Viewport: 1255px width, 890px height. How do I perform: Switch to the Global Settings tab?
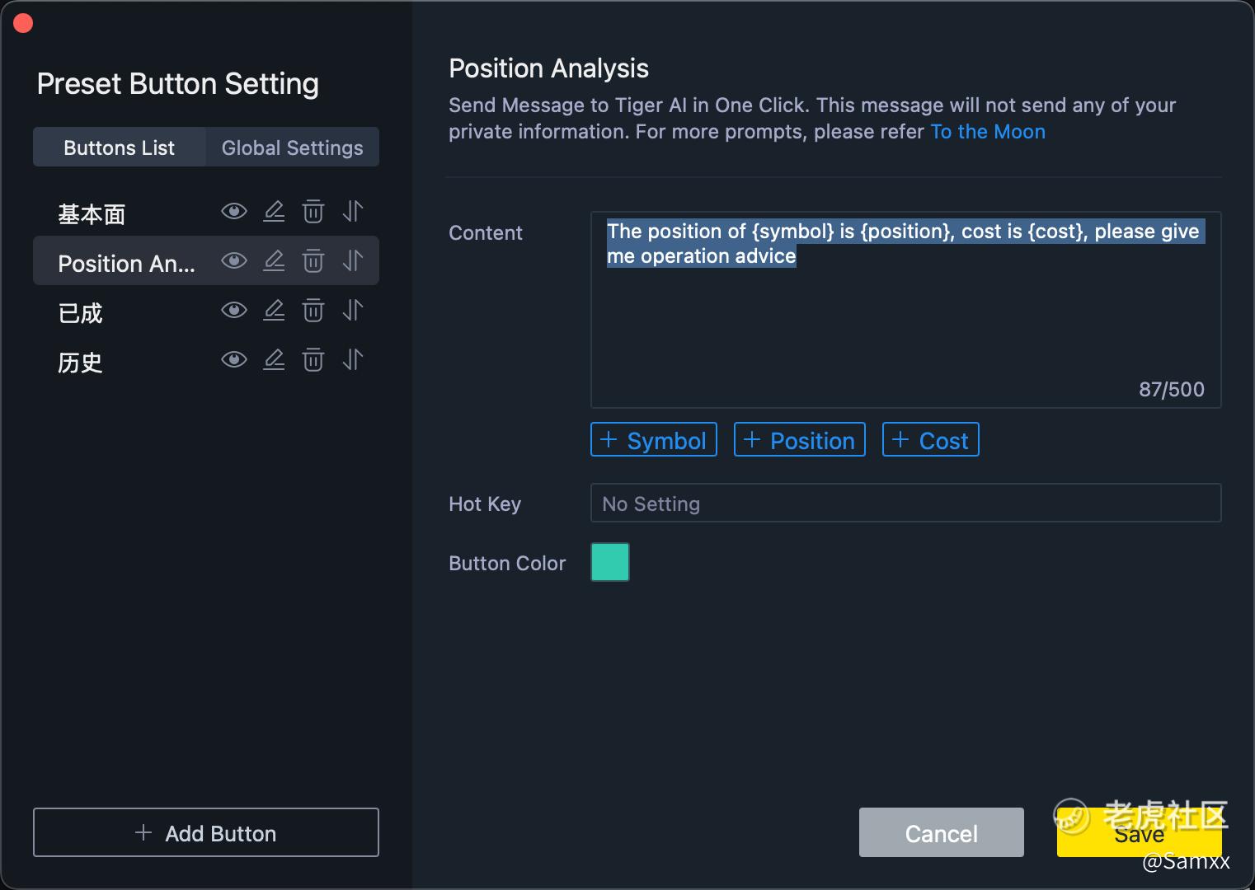coord(292,148)
